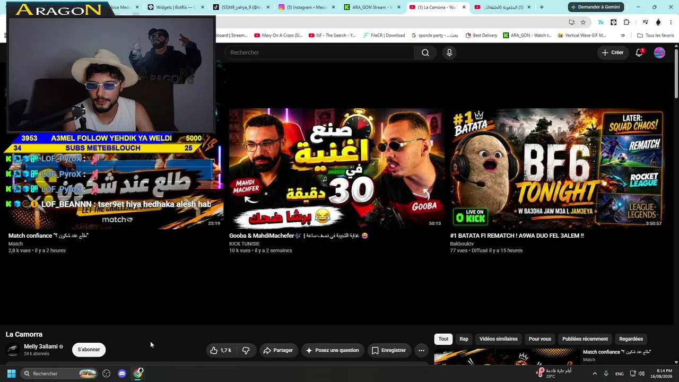This screenshot has width=679, height=382.
Task: Open the Bakbouktv channel link
Action: [x=463, y=244]
